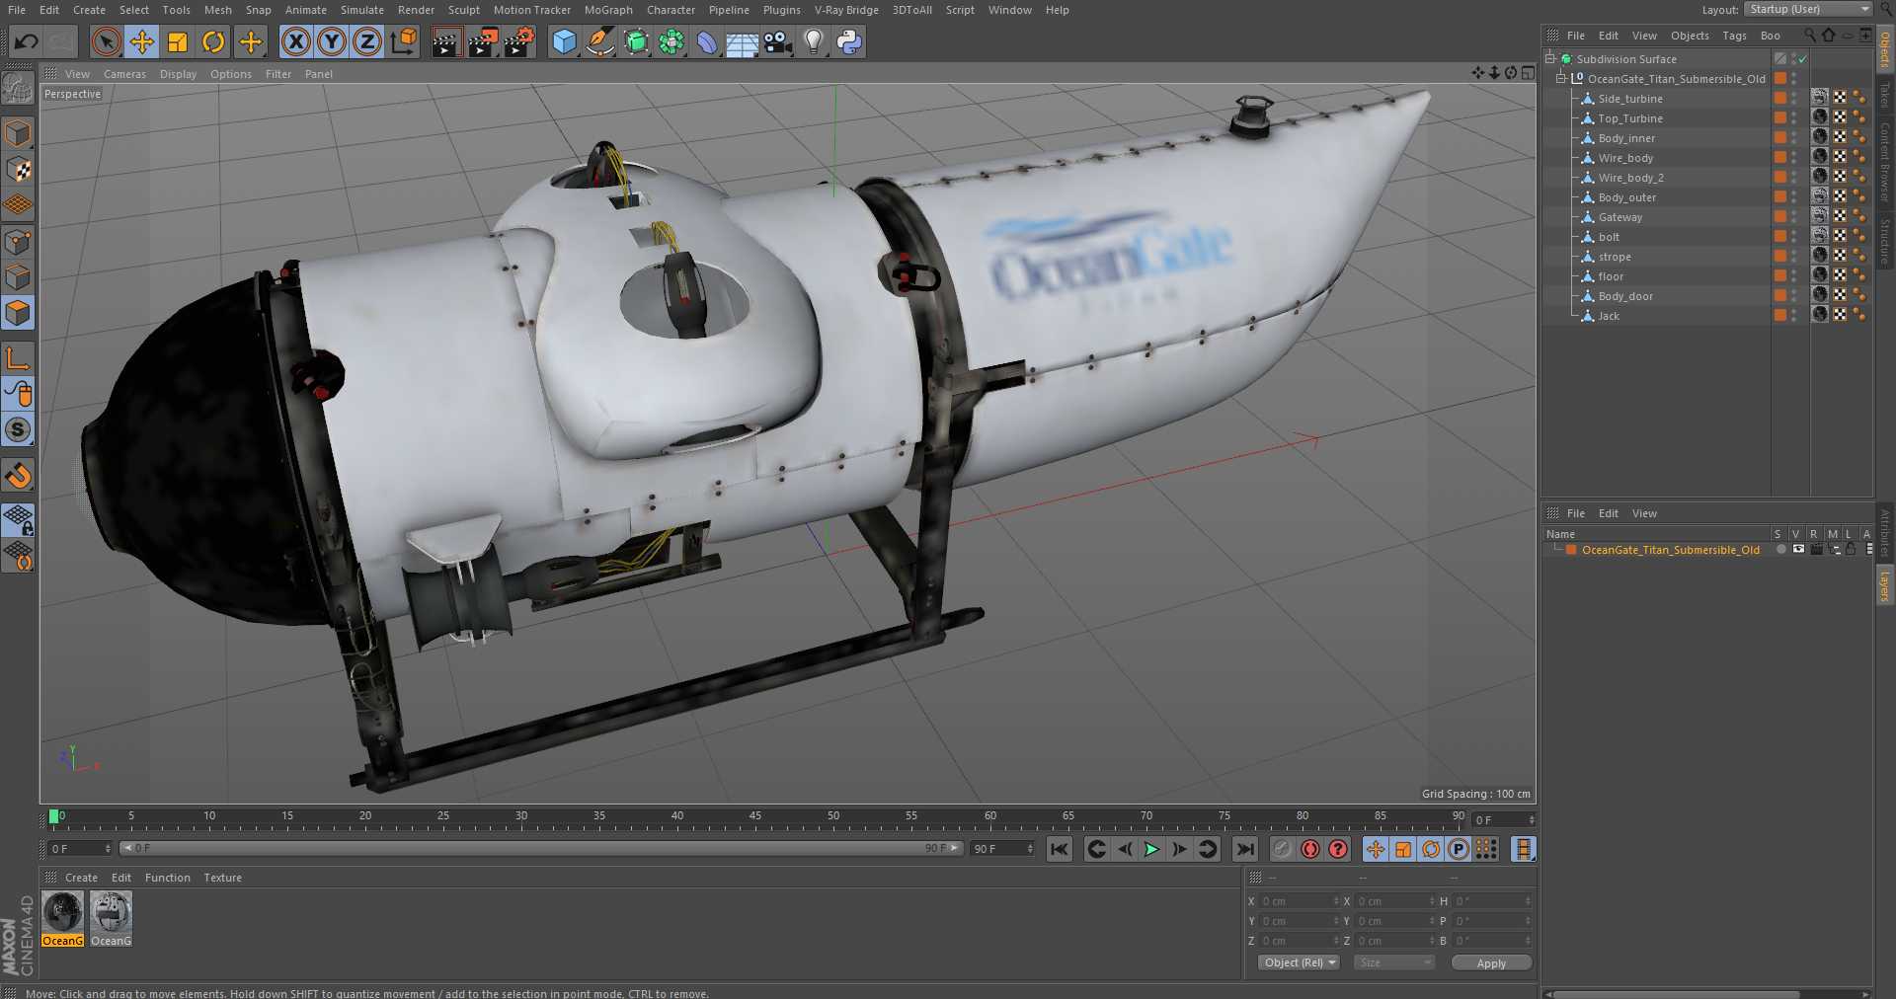
Task: Click the Undo arrow icon
Action: [27, 41]
